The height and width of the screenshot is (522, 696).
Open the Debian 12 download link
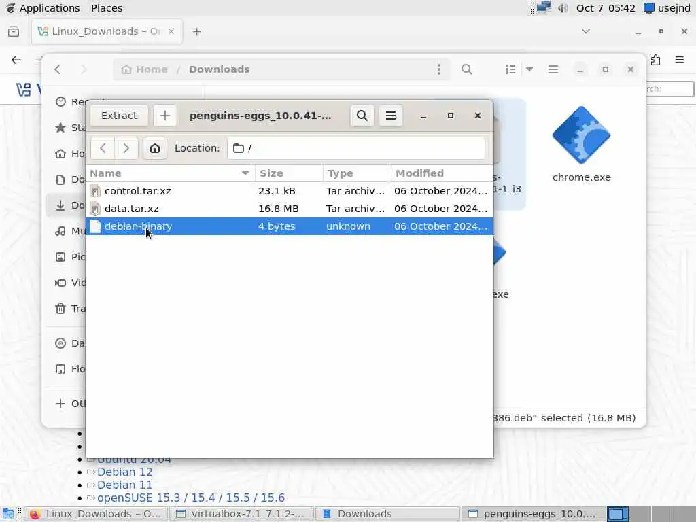click(125, 472)
